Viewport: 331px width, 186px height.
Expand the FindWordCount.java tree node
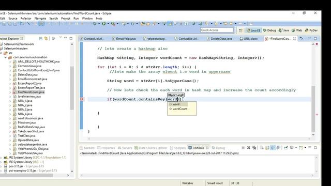point(10,92)
